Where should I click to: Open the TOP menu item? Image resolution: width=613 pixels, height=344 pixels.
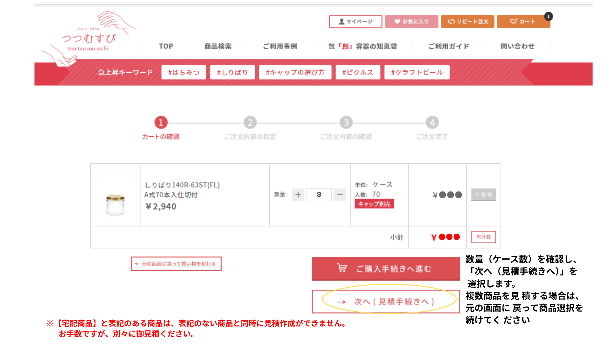point(166,47)
